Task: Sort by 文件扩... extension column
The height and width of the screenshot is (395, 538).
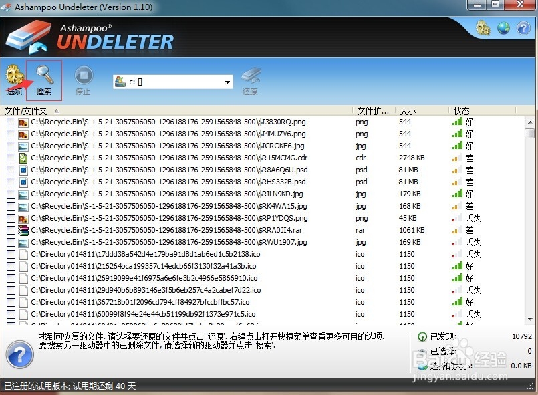Action: click(x=373, y=111)
